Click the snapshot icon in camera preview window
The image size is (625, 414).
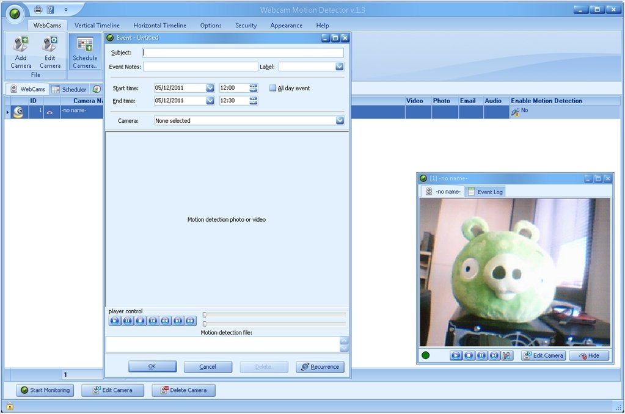507,355
